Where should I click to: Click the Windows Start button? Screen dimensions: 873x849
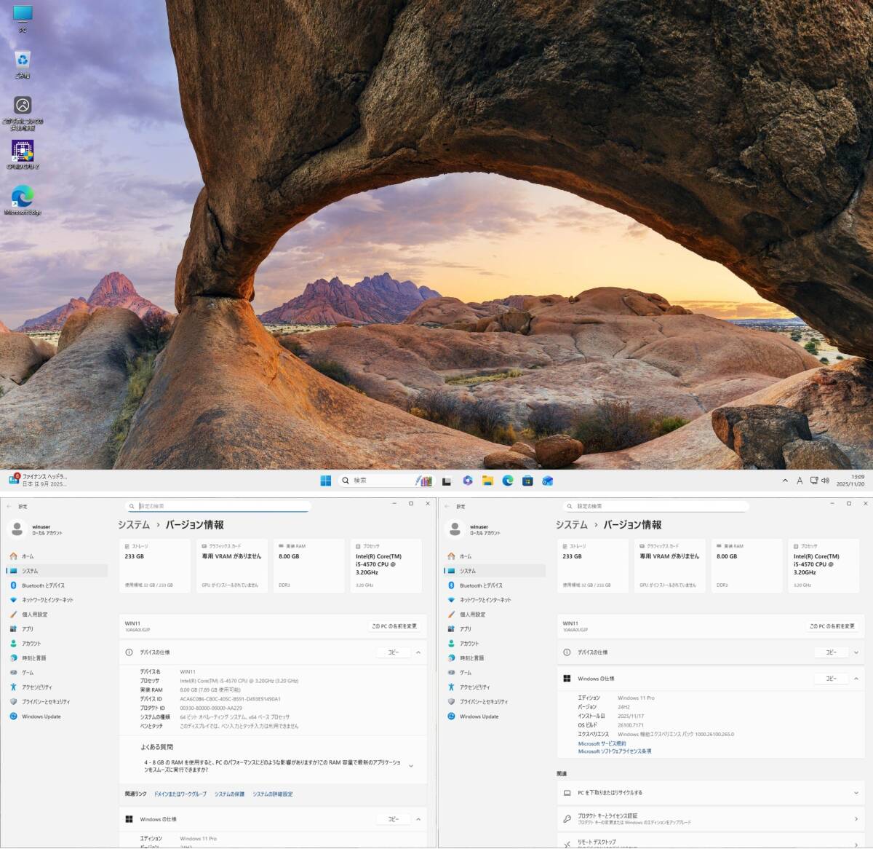tap(326, 481)
